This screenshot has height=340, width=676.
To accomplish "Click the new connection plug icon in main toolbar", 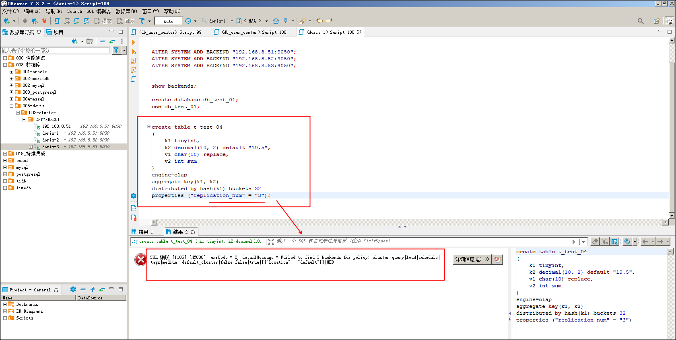I will point(7,21).
